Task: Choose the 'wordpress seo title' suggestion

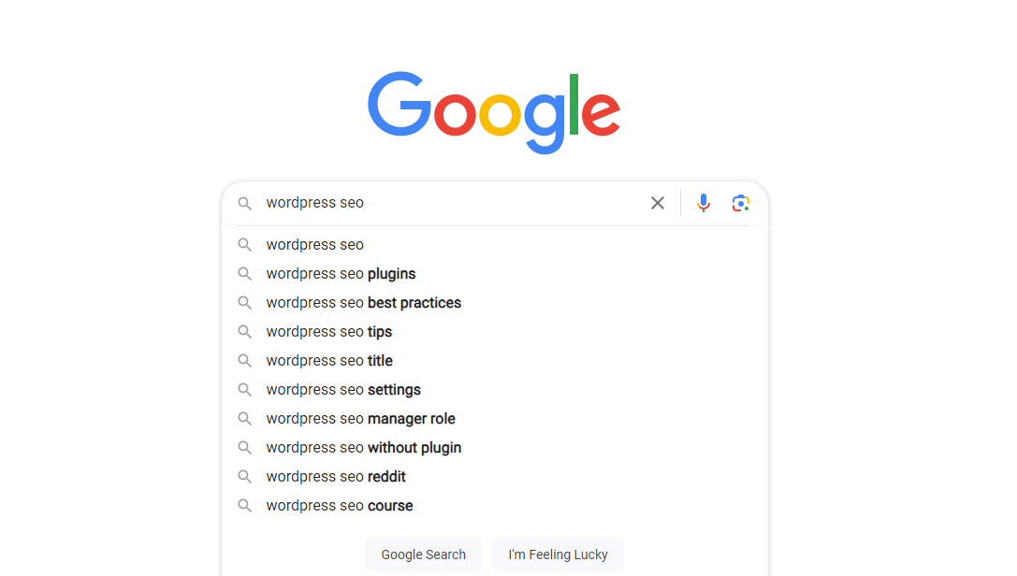Action: click(x=329, y=360)
